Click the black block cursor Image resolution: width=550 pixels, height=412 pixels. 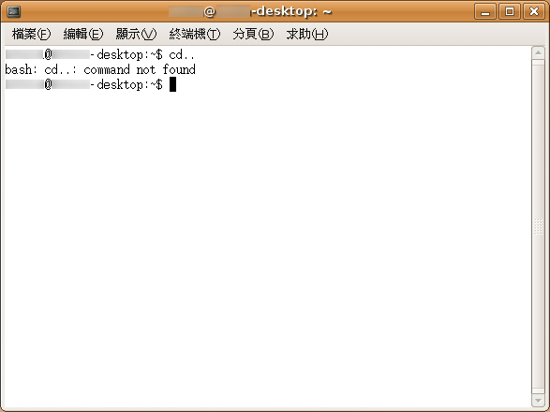coord(172,84)
